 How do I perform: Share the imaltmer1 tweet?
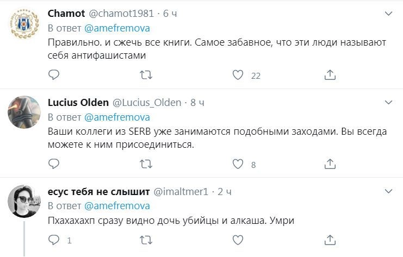coord(330,239)
